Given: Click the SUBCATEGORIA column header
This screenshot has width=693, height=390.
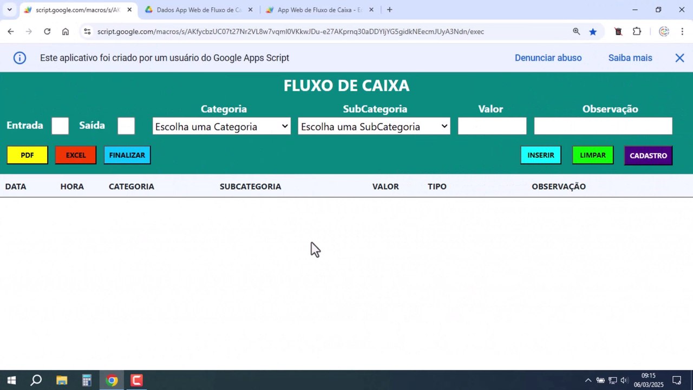Looking at the screenshot, I should pyautogui.click(x=250, y=186).
